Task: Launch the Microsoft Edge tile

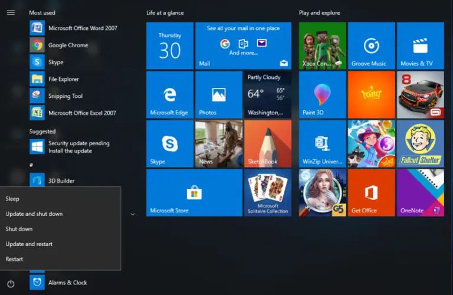Action: pos(170,95)
